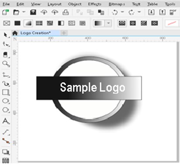Choose Rectangular fountain fill type
This screenshot has height=165, width=180.
click(x=155, y=23)
